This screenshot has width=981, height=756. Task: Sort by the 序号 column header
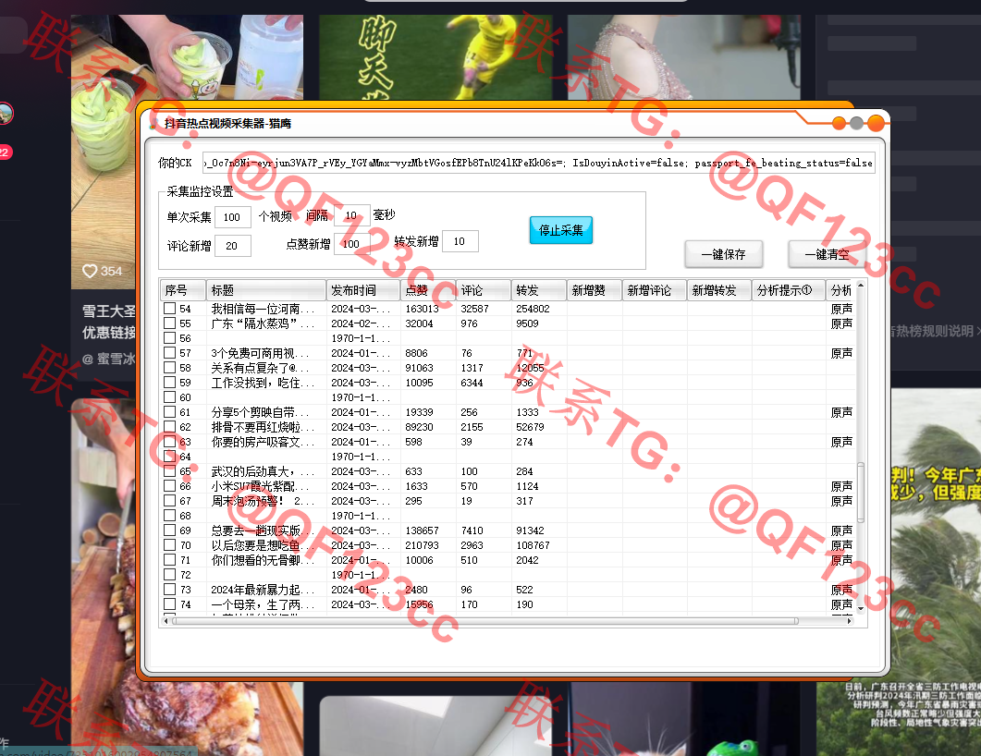click(x=183, y=290)
